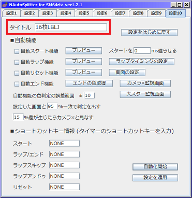Viewport: 192px width, 198px height.
Task: Click the エンドの色取得 button
Action: point(89,83)
